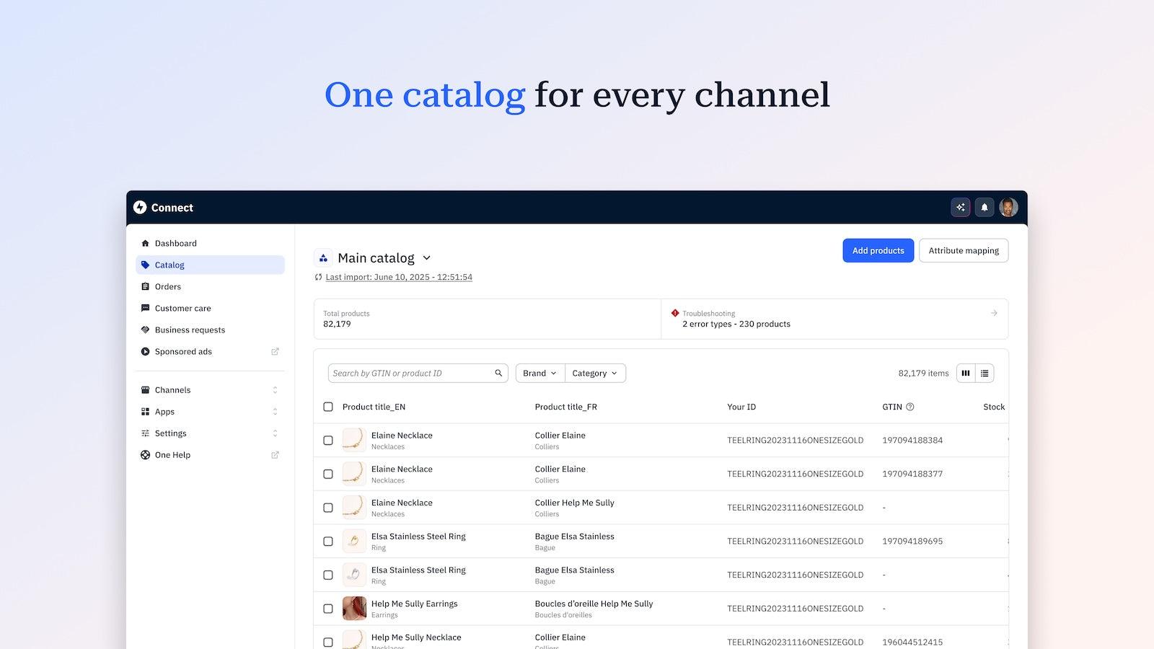Open the Brand filter dropdown
Screen dimensions: 1154x649
point(540,373)
